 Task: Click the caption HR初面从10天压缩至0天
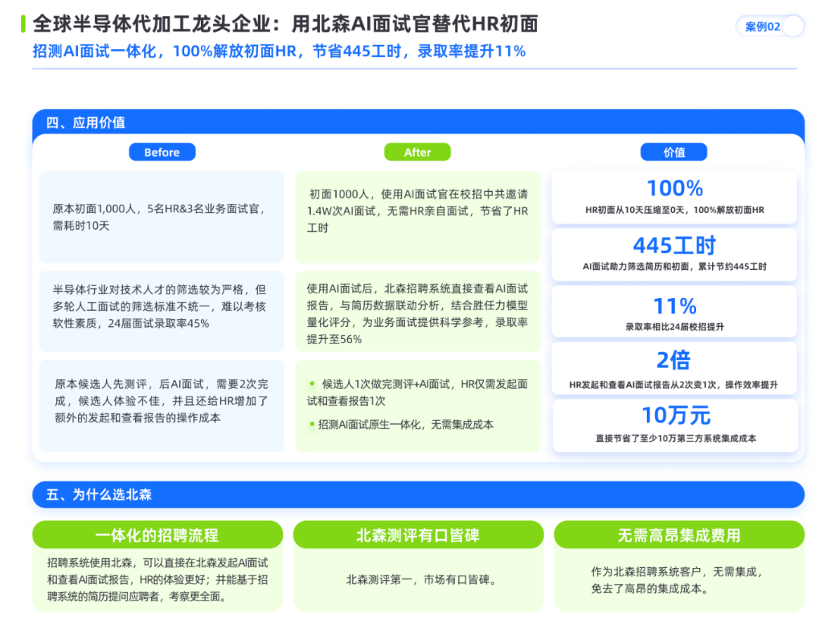click(675, 210)
